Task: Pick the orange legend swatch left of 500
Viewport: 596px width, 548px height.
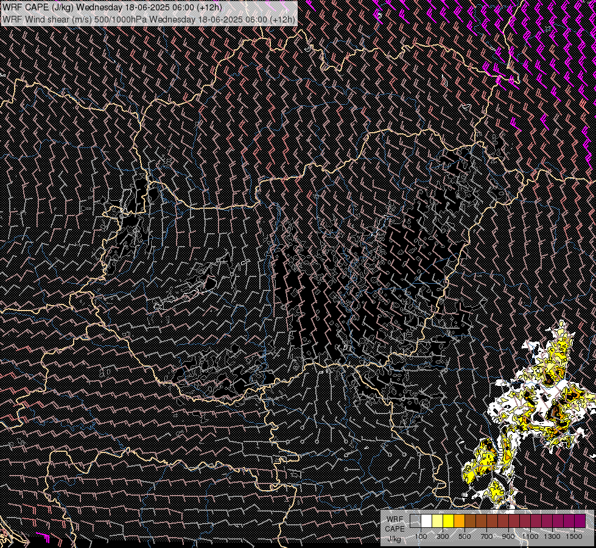Action: tap(459, 521)
